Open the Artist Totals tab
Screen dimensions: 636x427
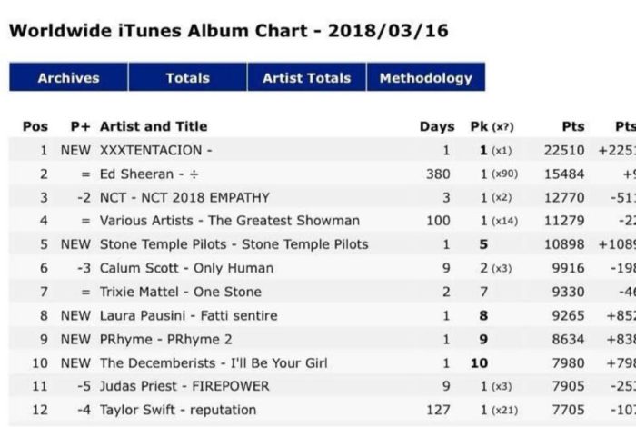[306, 78]
